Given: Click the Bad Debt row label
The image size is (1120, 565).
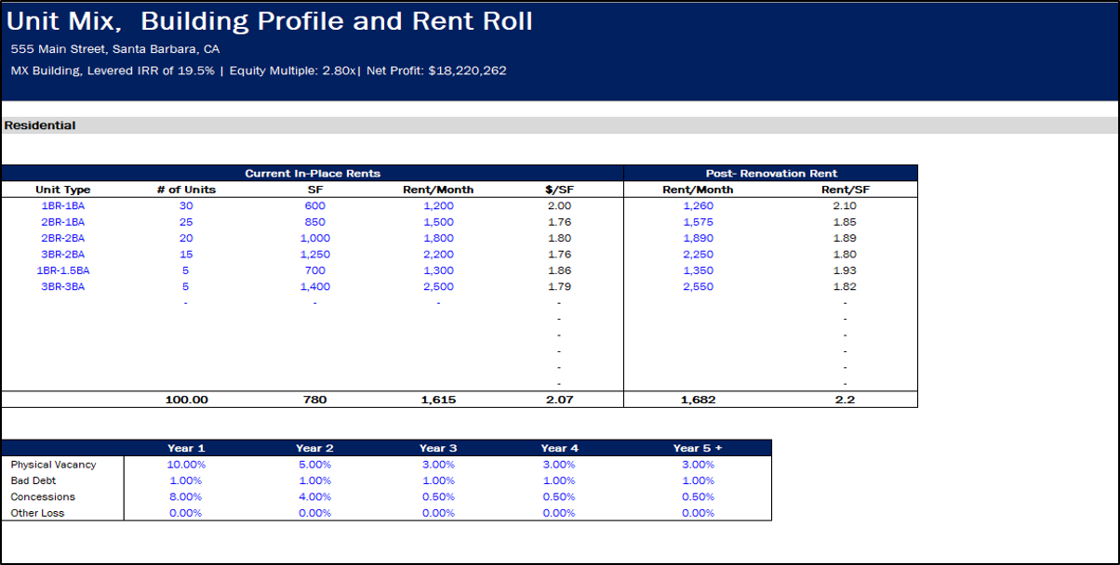Looking at the screenshot, I should [x=32, y=480].
